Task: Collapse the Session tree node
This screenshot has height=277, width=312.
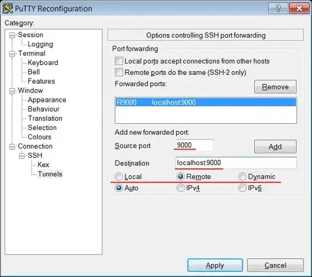Action: (x=12, y=35)
